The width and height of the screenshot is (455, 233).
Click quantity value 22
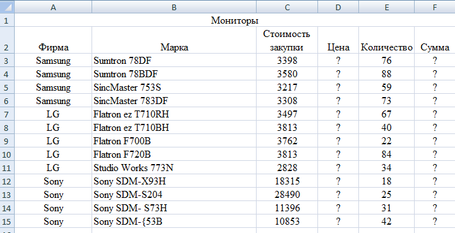point(387,141)
